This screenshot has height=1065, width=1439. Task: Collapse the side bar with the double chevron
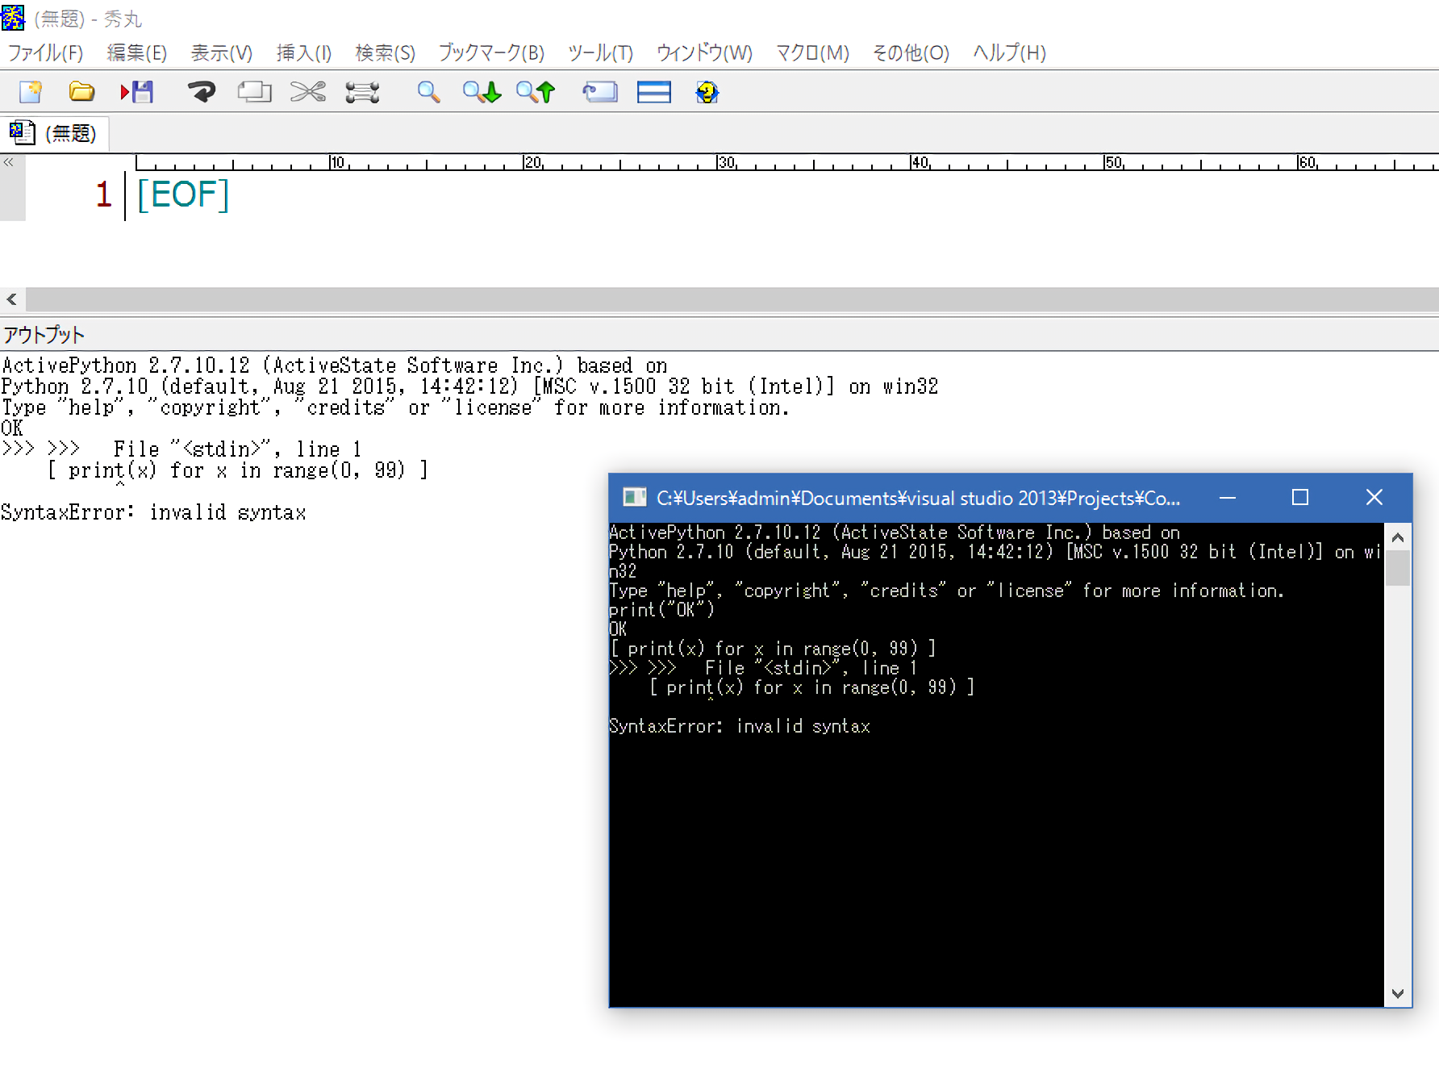pyautogui.click(x=9, y=162)
